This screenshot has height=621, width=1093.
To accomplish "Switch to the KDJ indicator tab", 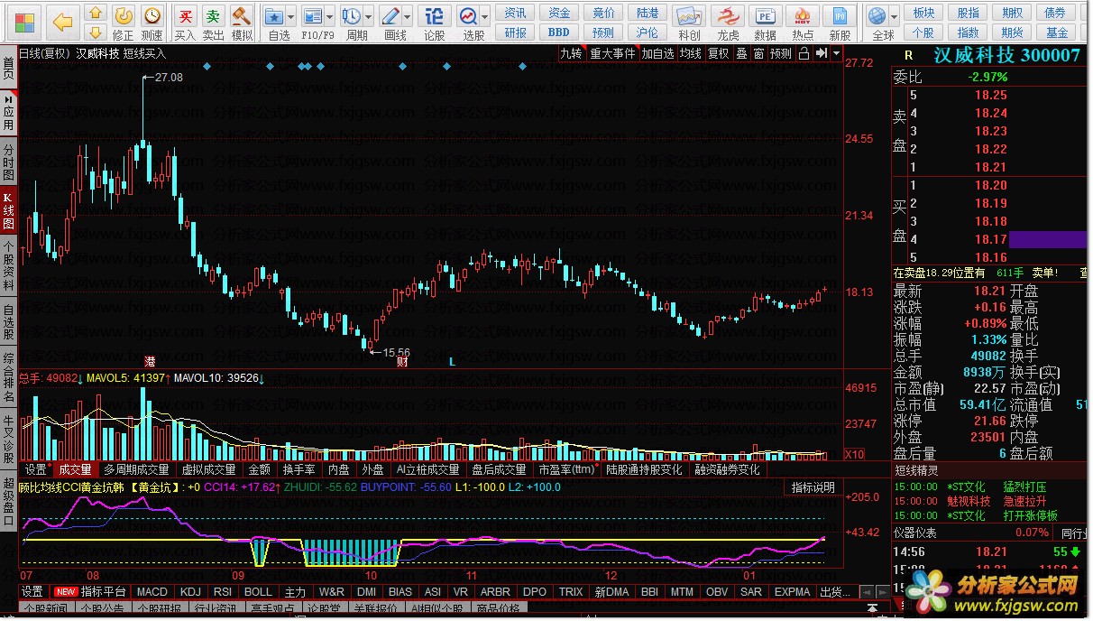I will tap(190, 592).
